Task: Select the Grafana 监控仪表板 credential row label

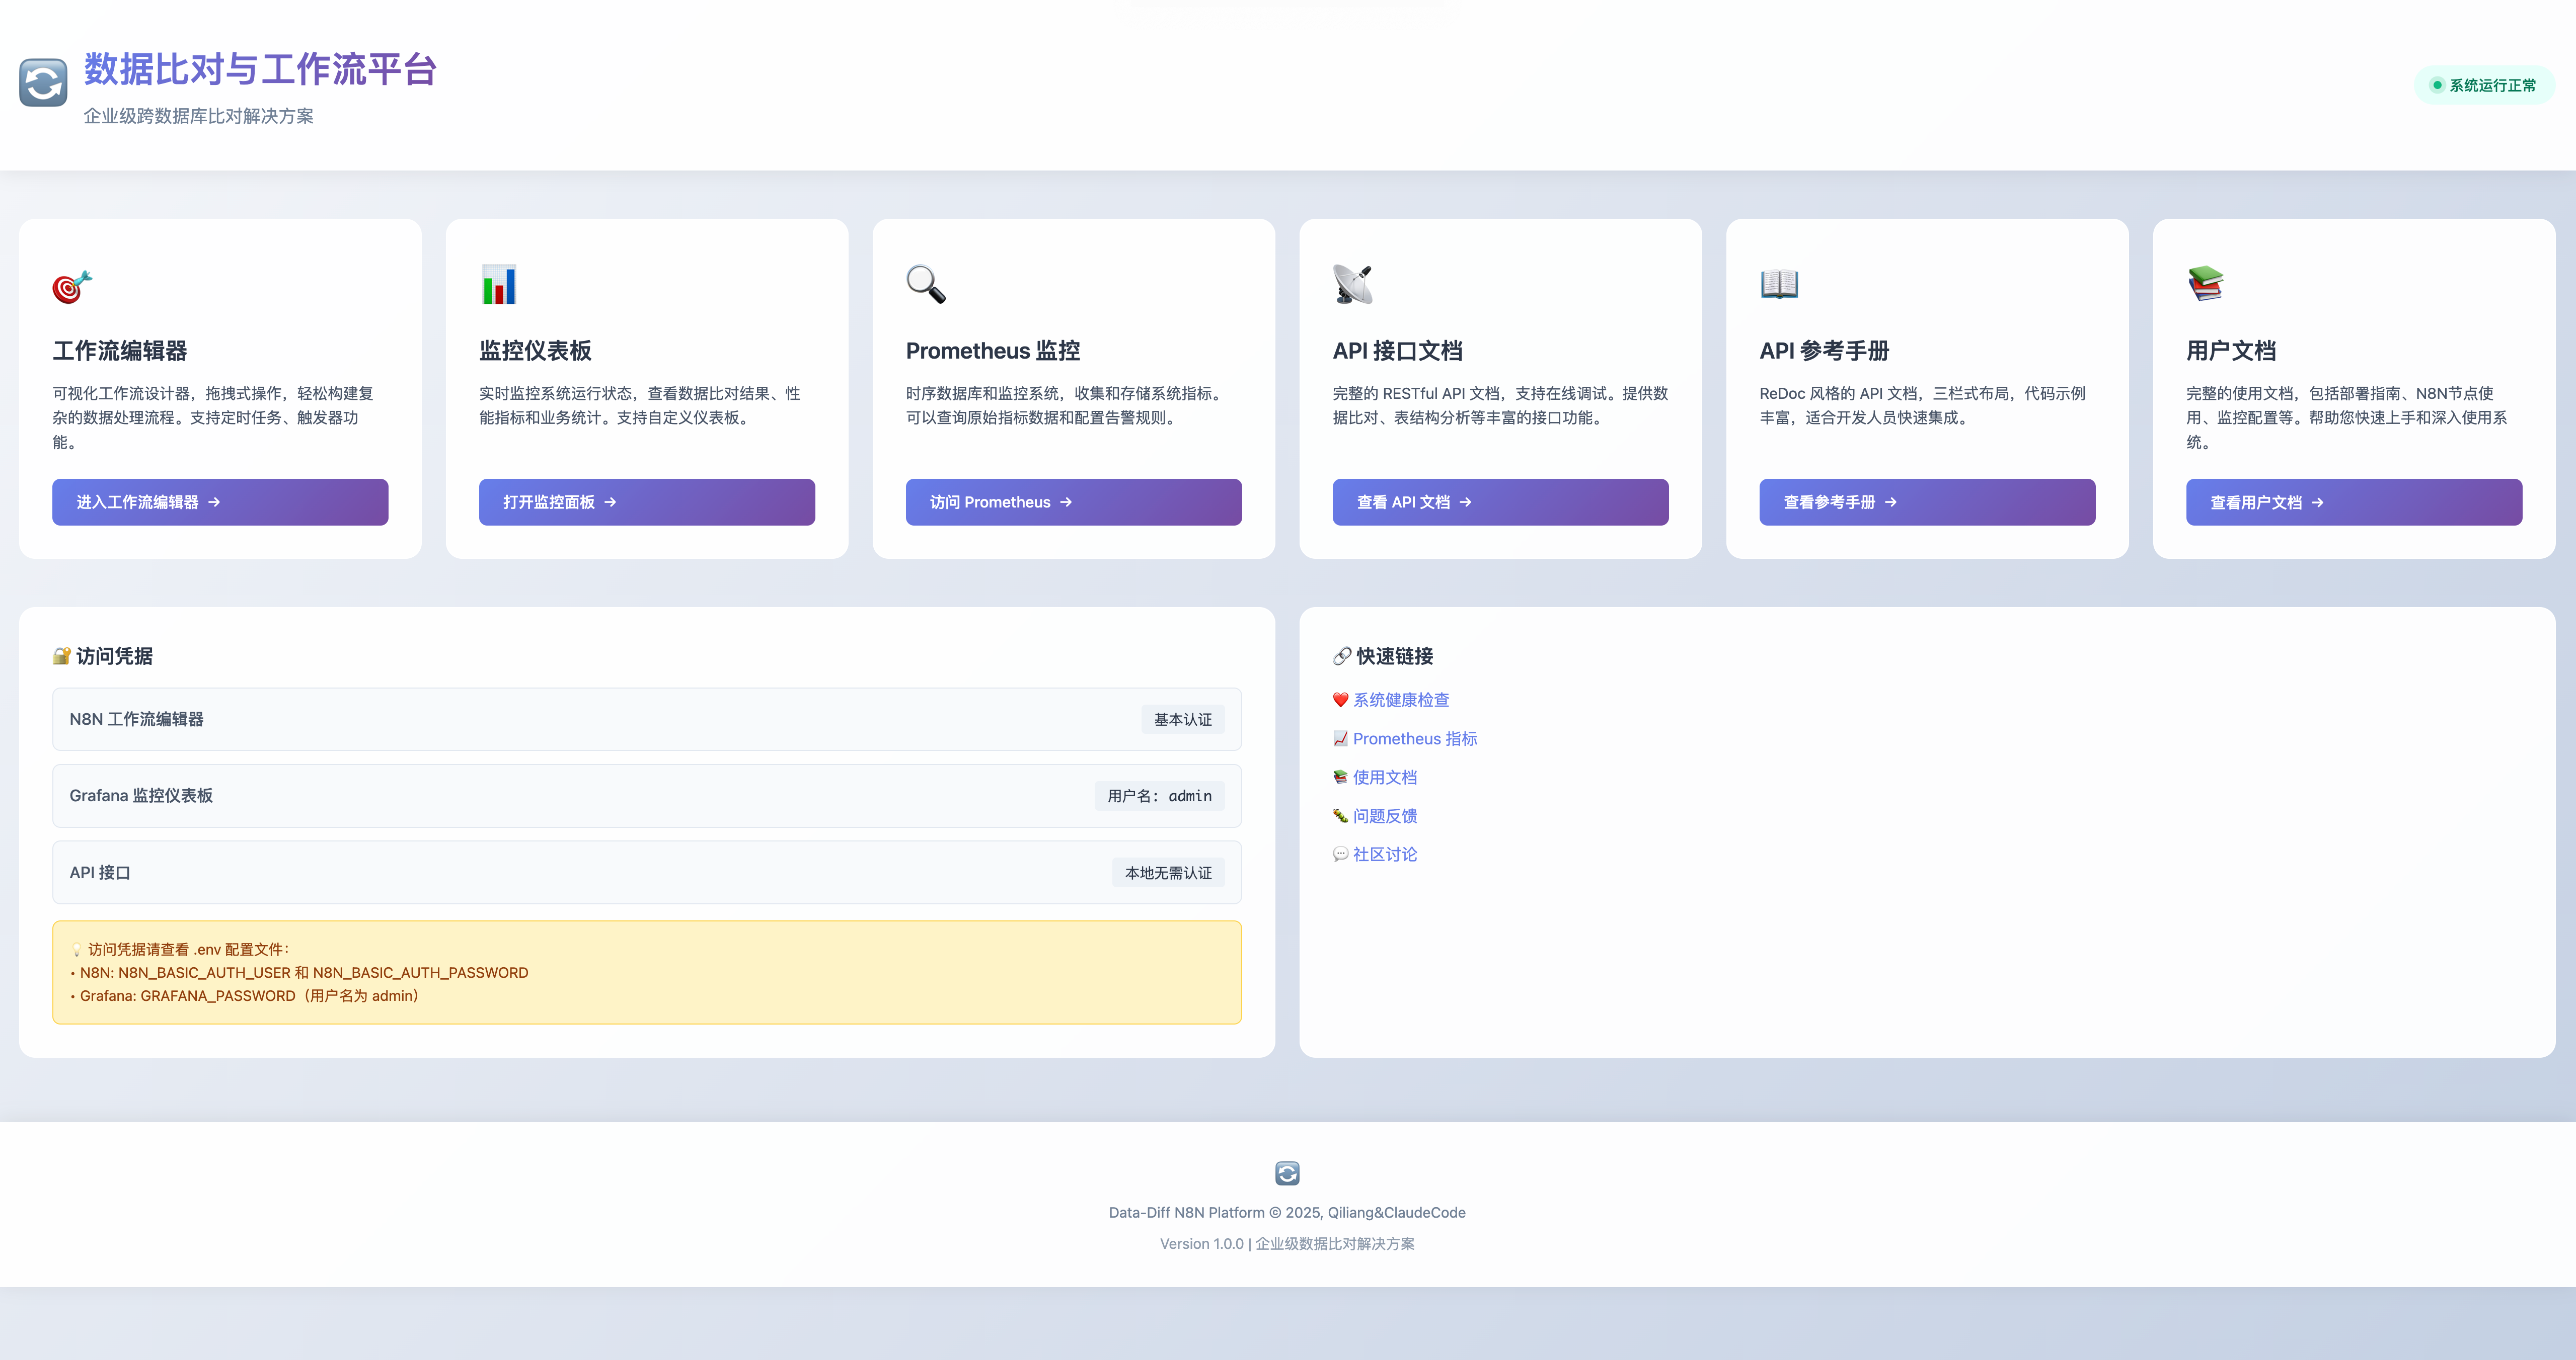Action: tap(141, 796)
